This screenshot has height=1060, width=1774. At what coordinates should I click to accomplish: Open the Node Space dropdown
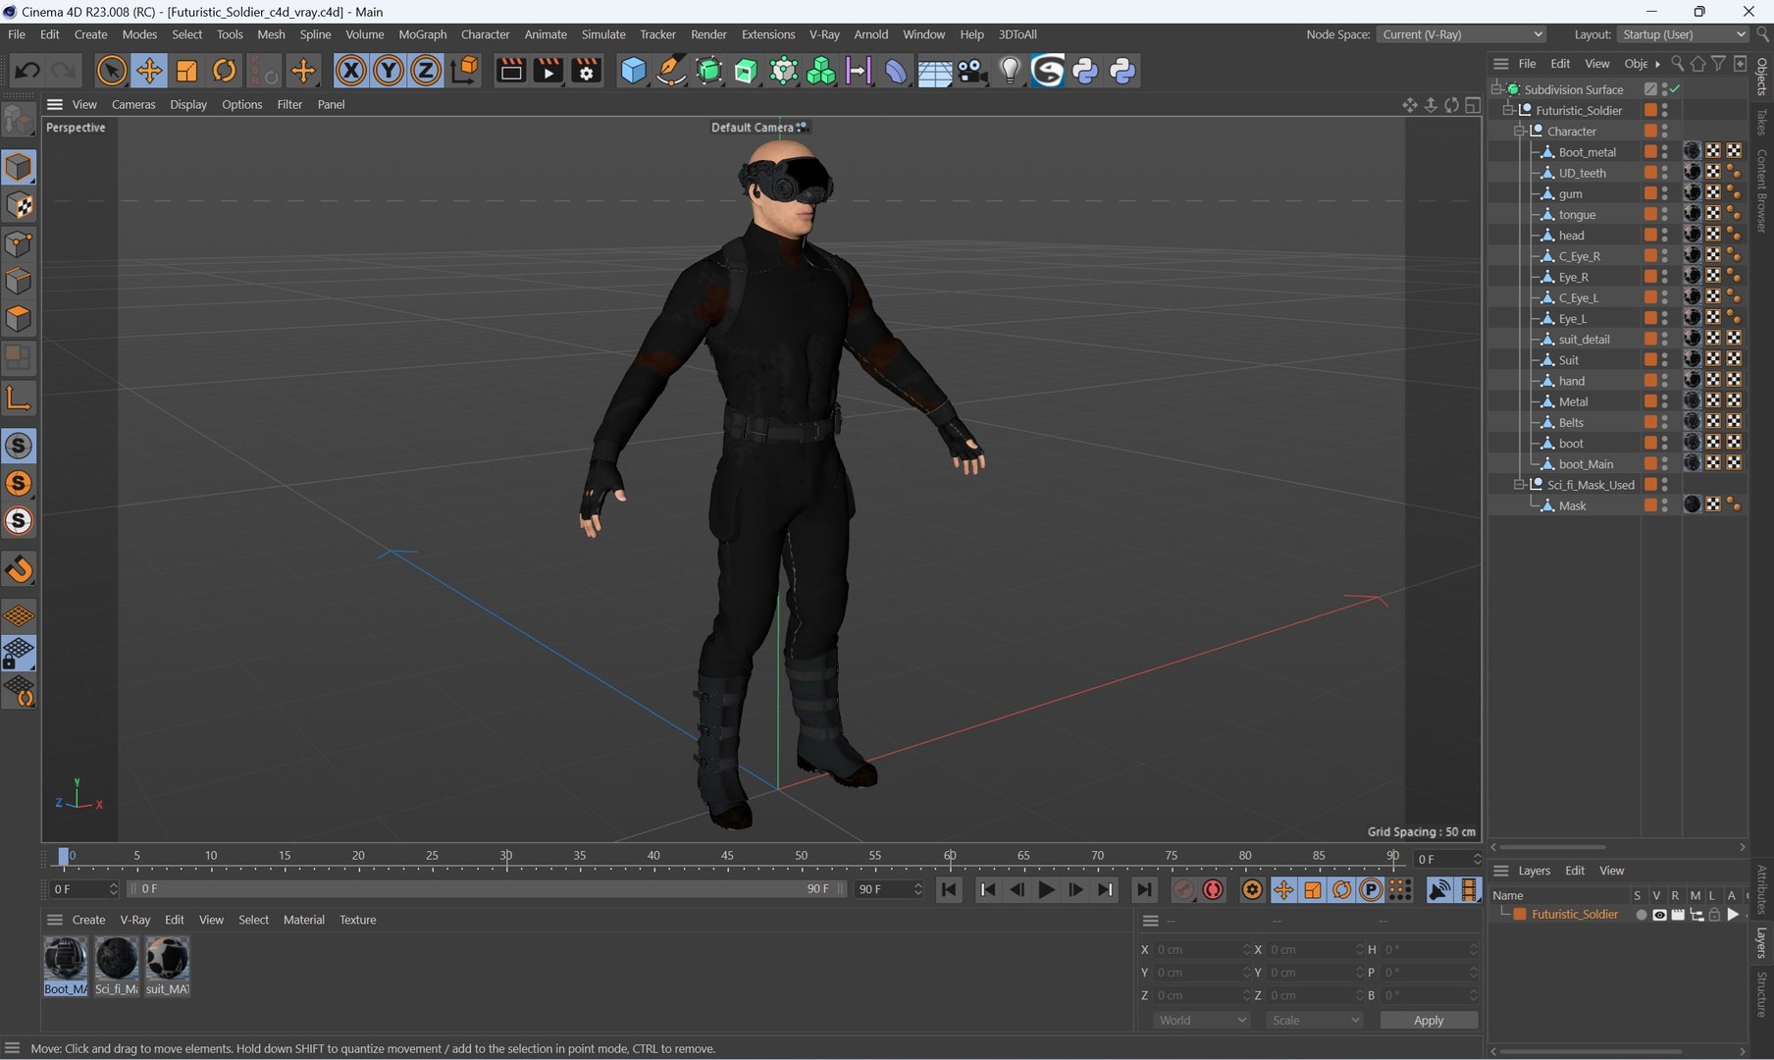click(1461, 34)
